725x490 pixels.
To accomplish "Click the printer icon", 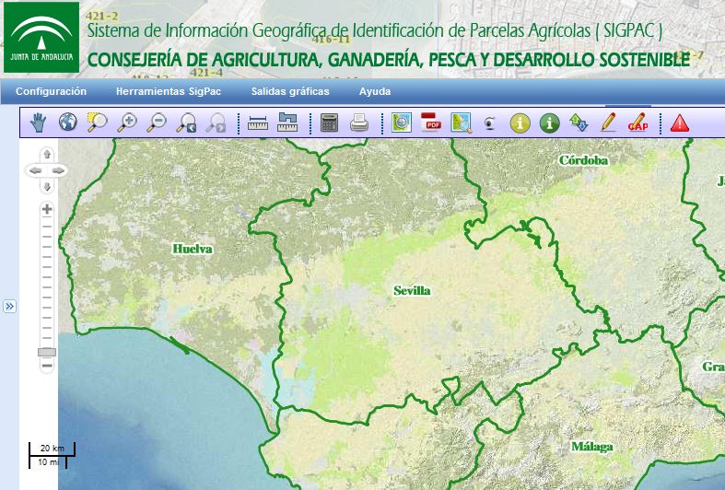I will pos(359,122).
